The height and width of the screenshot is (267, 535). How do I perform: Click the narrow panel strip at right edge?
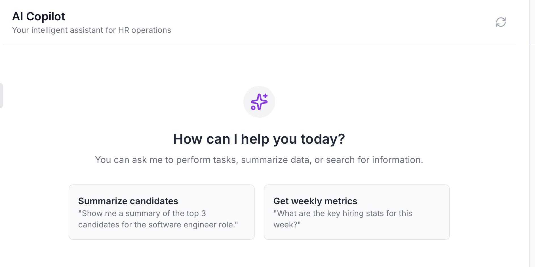[532, 141]
